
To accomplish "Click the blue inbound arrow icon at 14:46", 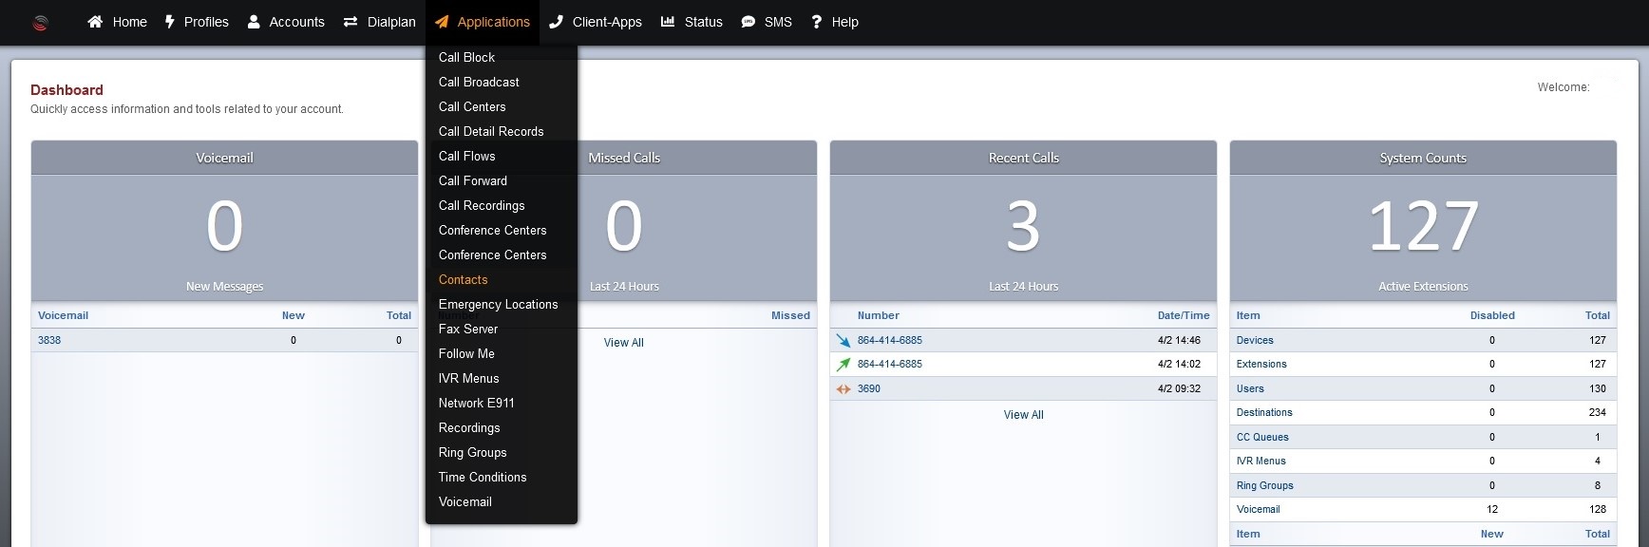I will pos(843,340).
